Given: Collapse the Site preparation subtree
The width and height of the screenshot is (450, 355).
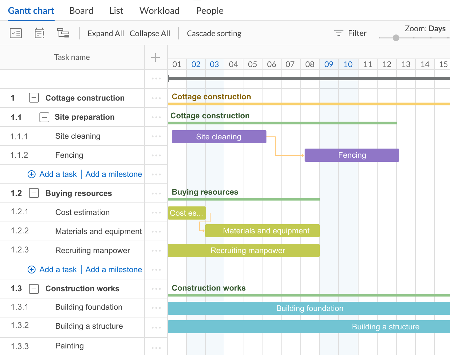Looking at the screenshot, I should pos(44,117).
